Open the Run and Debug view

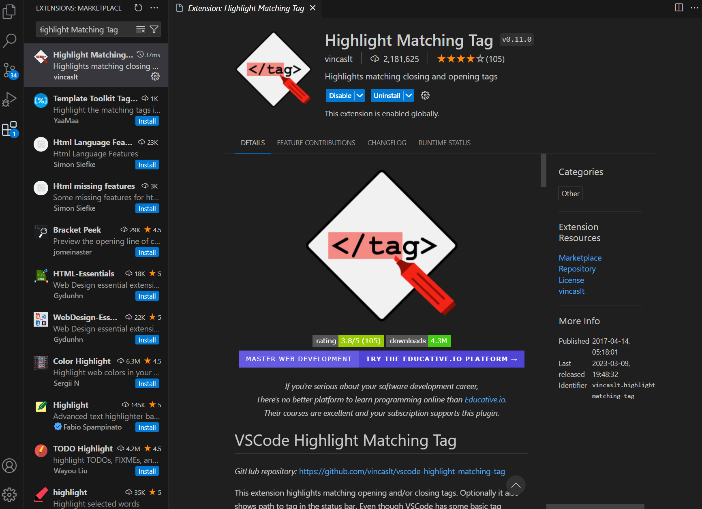tap(9, 99)
